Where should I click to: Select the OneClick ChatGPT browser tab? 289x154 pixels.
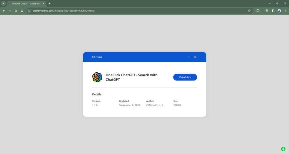coord(26,3)
